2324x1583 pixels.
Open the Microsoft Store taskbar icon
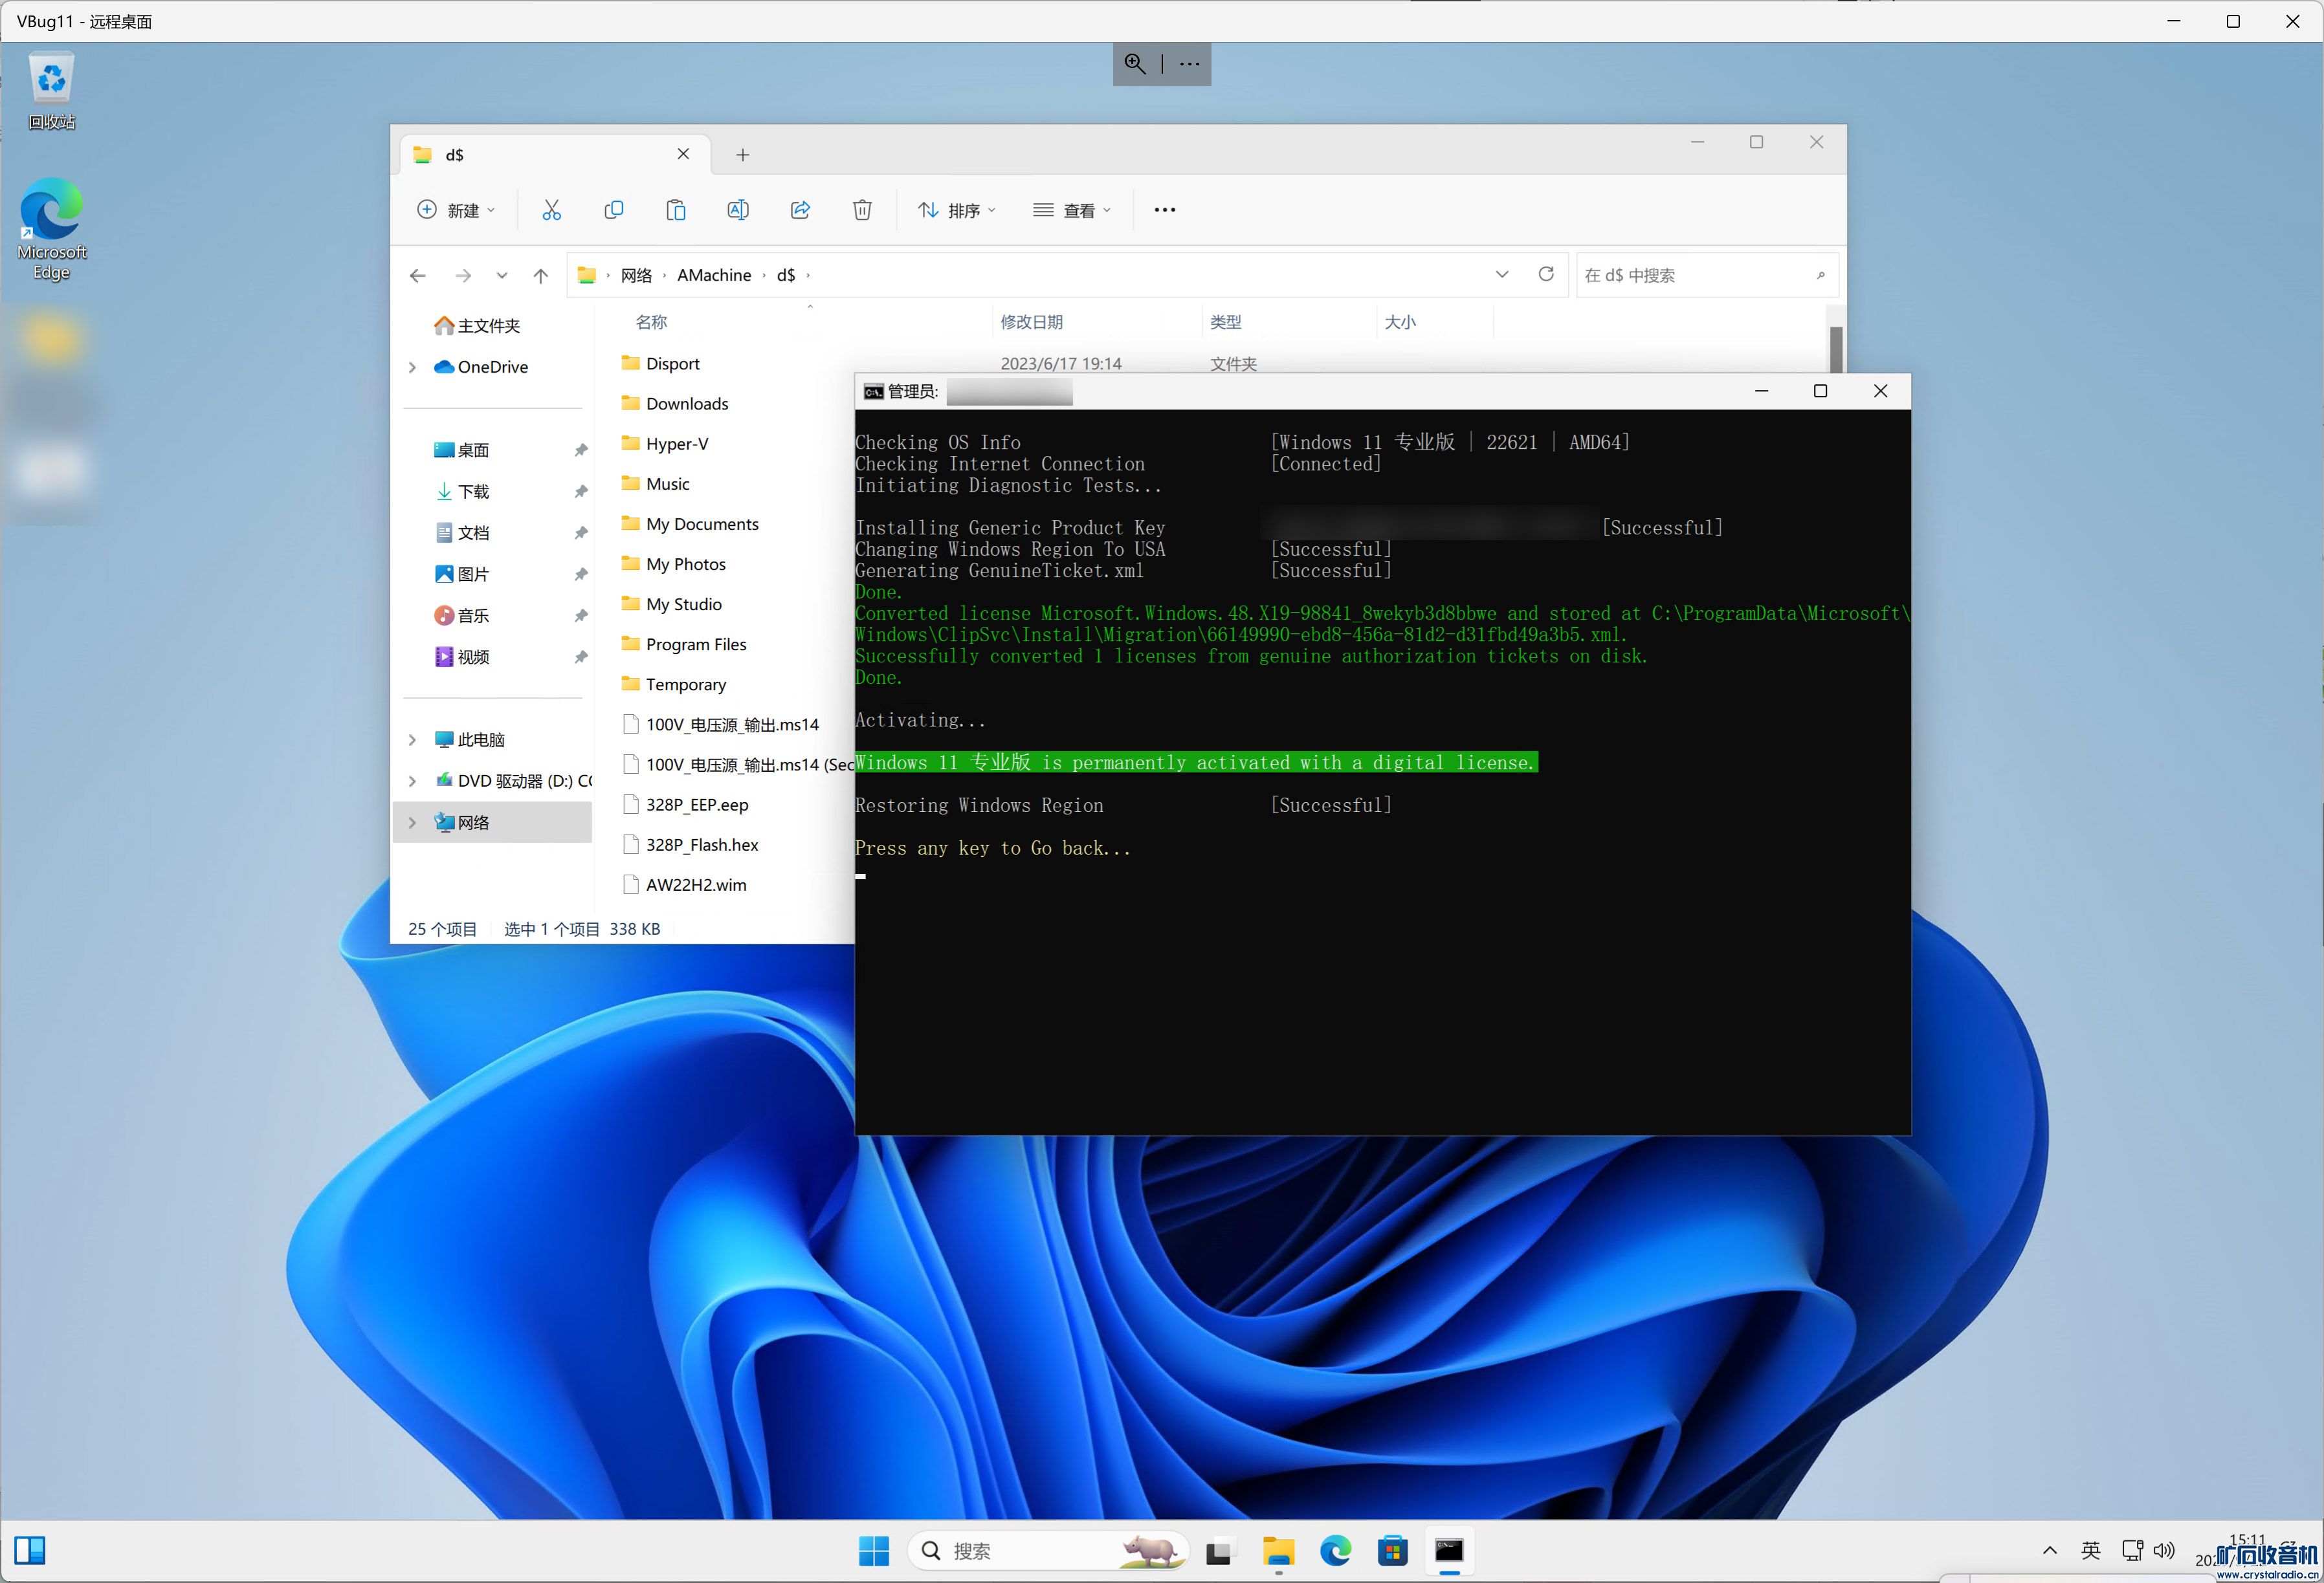[x=1392, y=1551]
